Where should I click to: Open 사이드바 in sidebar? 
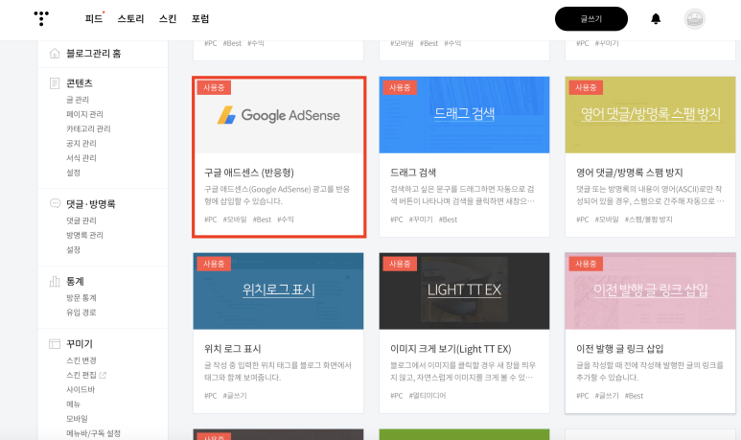81,389
